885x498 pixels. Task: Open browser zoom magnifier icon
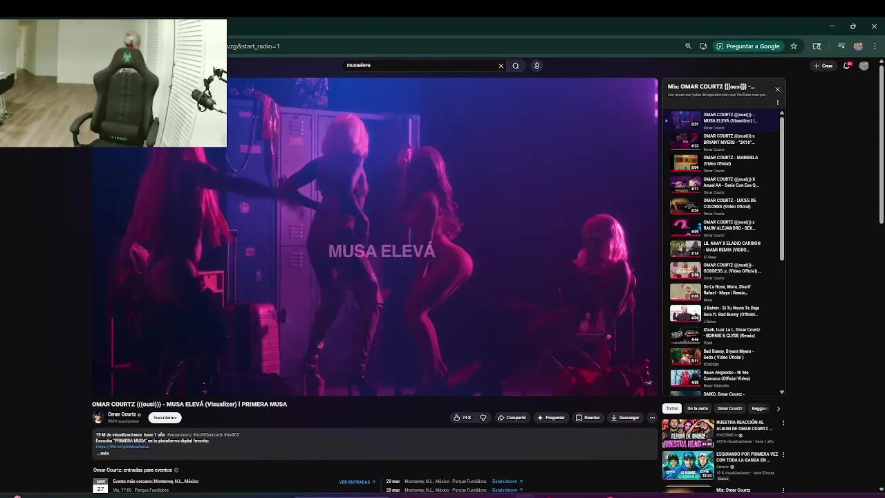pos(688,46)
